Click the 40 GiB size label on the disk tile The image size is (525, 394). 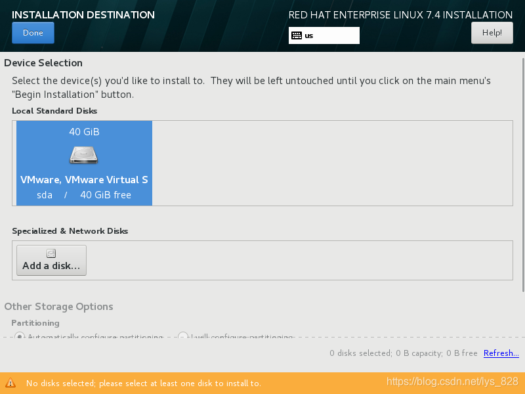tap(85, 132)
